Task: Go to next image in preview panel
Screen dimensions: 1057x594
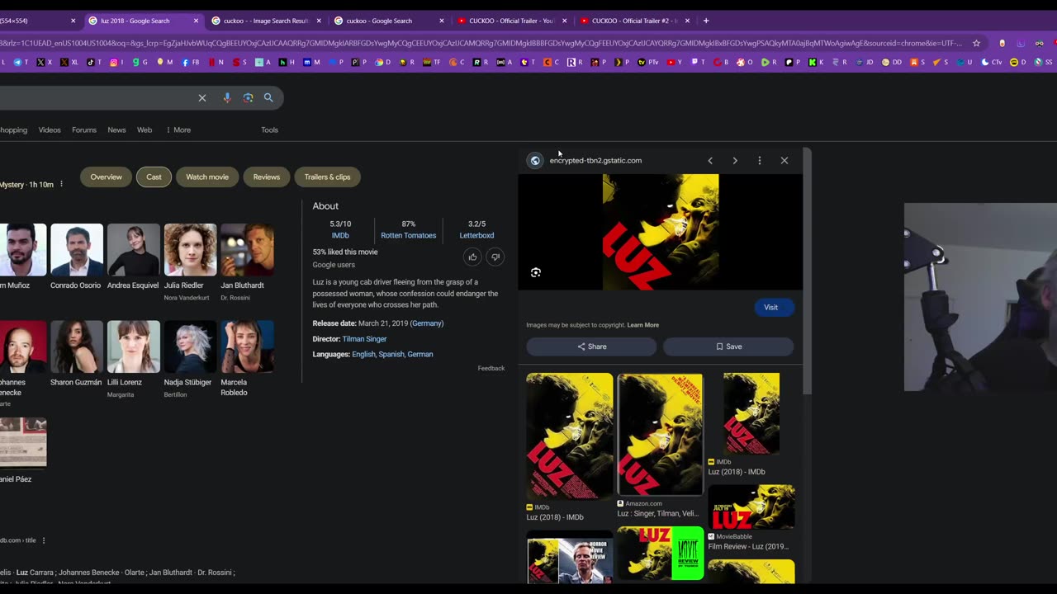Action: (735, 161)
